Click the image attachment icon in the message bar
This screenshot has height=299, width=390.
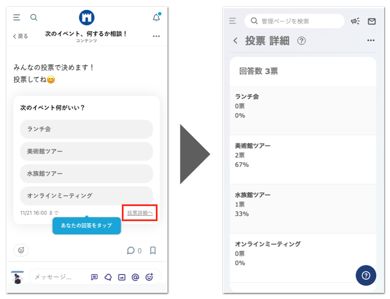coord(121,277)
